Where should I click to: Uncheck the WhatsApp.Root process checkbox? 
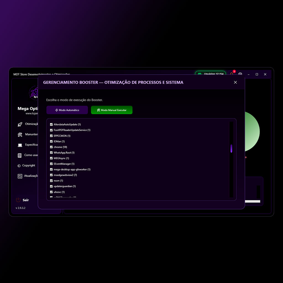point(51,153)
